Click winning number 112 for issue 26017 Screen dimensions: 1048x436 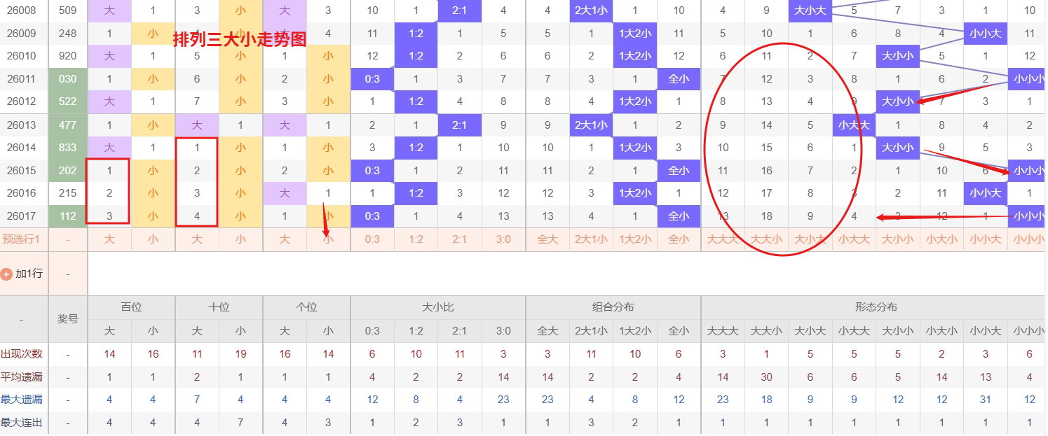(68, 216)
